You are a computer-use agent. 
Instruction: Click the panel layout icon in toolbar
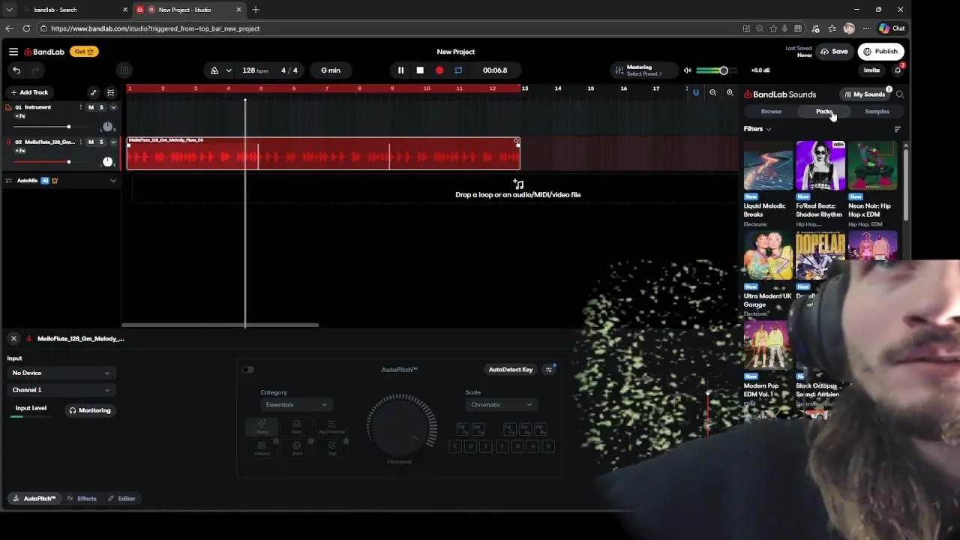(124, 70)
